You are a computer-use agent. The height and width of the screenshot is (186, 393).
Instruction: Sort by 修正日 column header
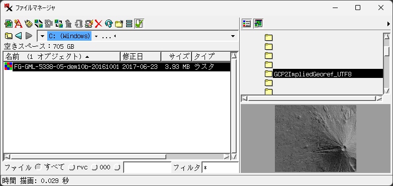click(141, 57)
